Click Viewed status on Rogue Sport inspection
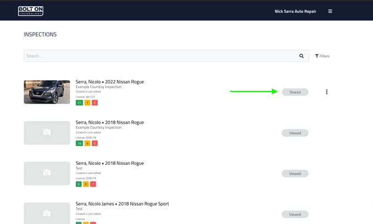This screenshot has height=224, width=373. (x=295, y=215)
